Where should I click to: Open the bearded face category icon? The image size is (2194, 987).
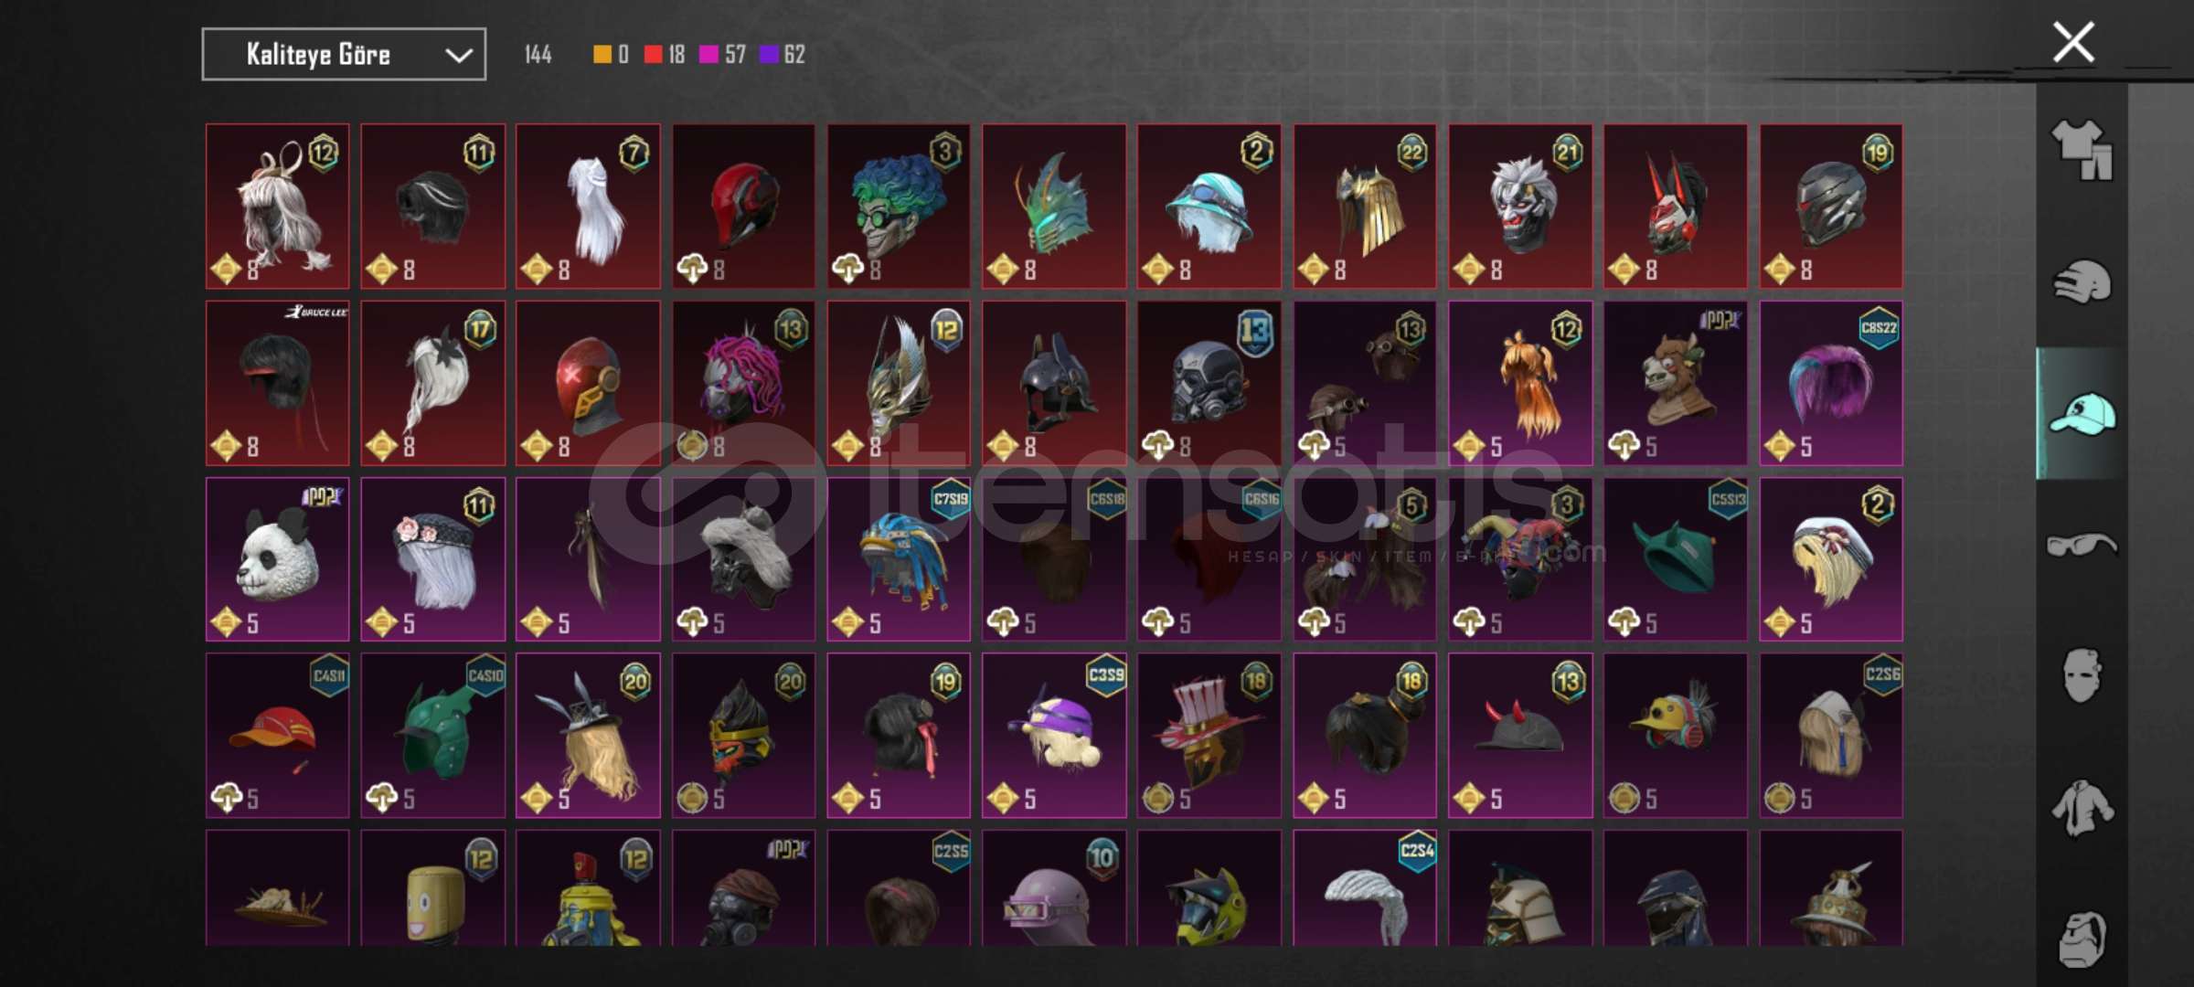2082,939
